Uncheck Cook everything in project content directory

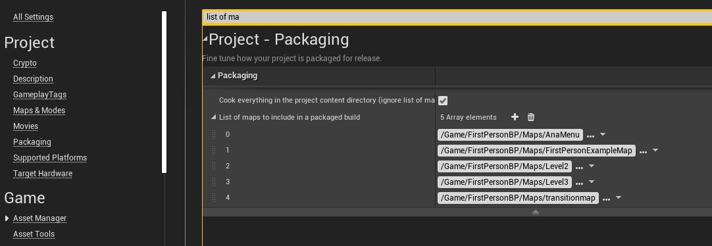443,101
